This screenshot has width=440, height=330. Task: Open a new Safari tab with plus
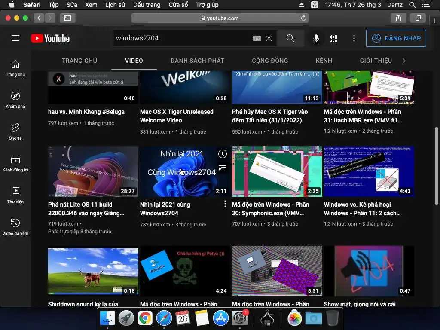(434, 21)
